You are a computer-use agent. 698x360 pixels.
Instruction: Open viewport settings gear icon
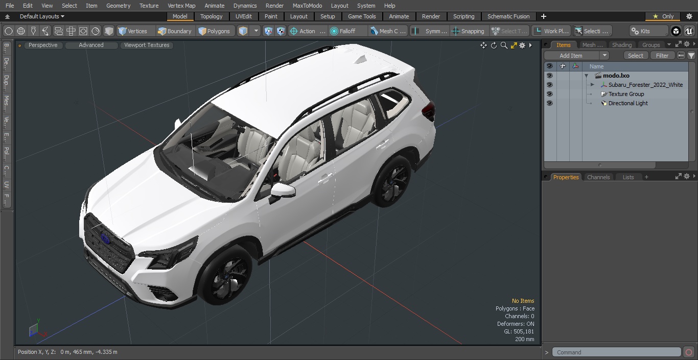pyautogui.click(x=522, y=45)
